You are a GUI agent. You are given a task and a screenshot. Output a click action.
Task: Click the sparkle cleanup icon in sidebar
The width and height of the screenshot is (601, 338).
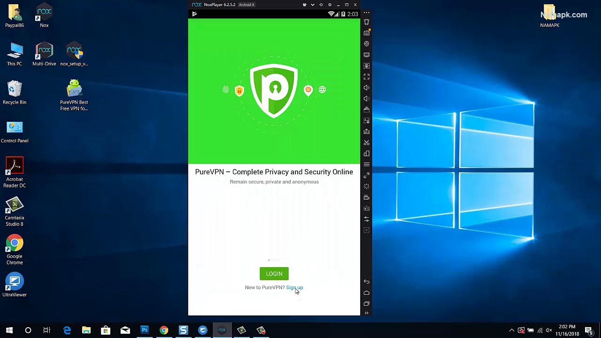pos(367,186)
